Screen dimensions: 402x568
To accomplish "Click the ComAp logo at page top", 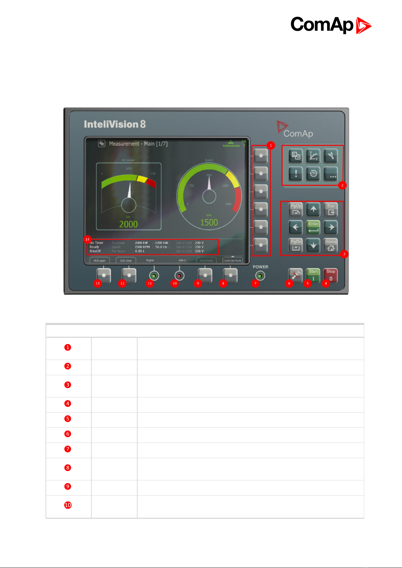I will pyautogui.click(x=331, y=25).
